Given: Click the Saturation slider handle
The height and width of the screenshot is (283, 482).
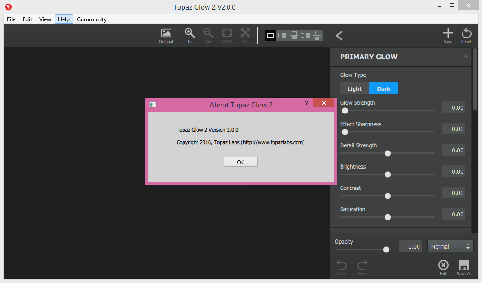Looking at the screenshot, I should point(387,217).
